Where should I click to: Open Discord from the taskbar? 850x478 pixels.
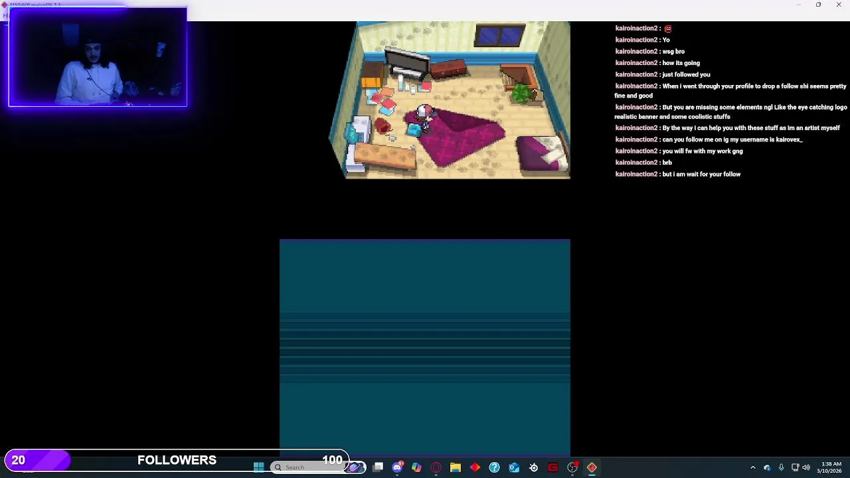[397, 467]
